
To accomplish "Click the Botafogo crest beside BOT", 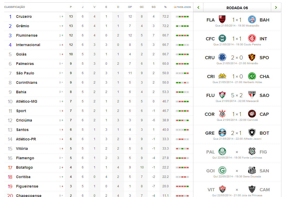I will coord(252,133).
